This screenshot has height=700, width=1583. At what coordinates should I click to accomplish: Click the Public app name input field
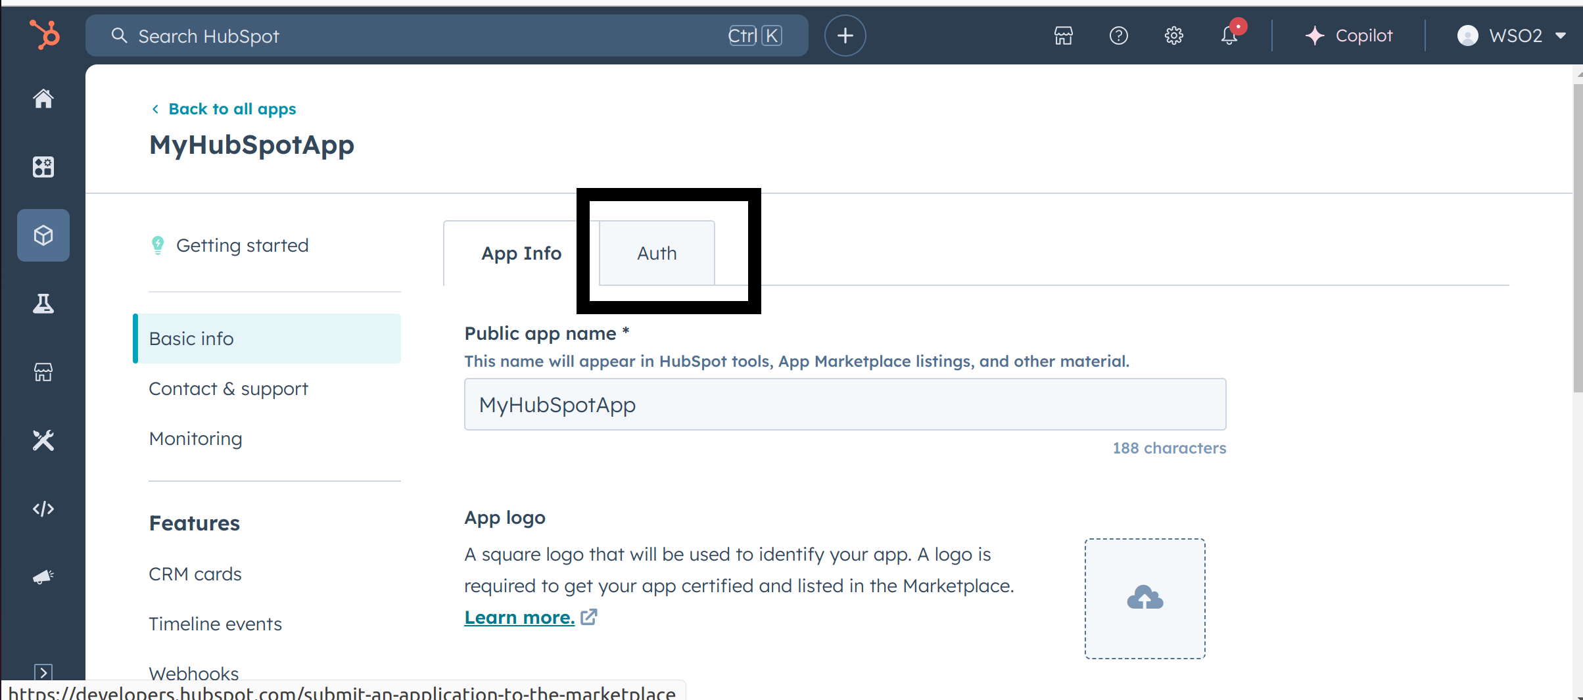pyautogui.click(x=845, y=404)
